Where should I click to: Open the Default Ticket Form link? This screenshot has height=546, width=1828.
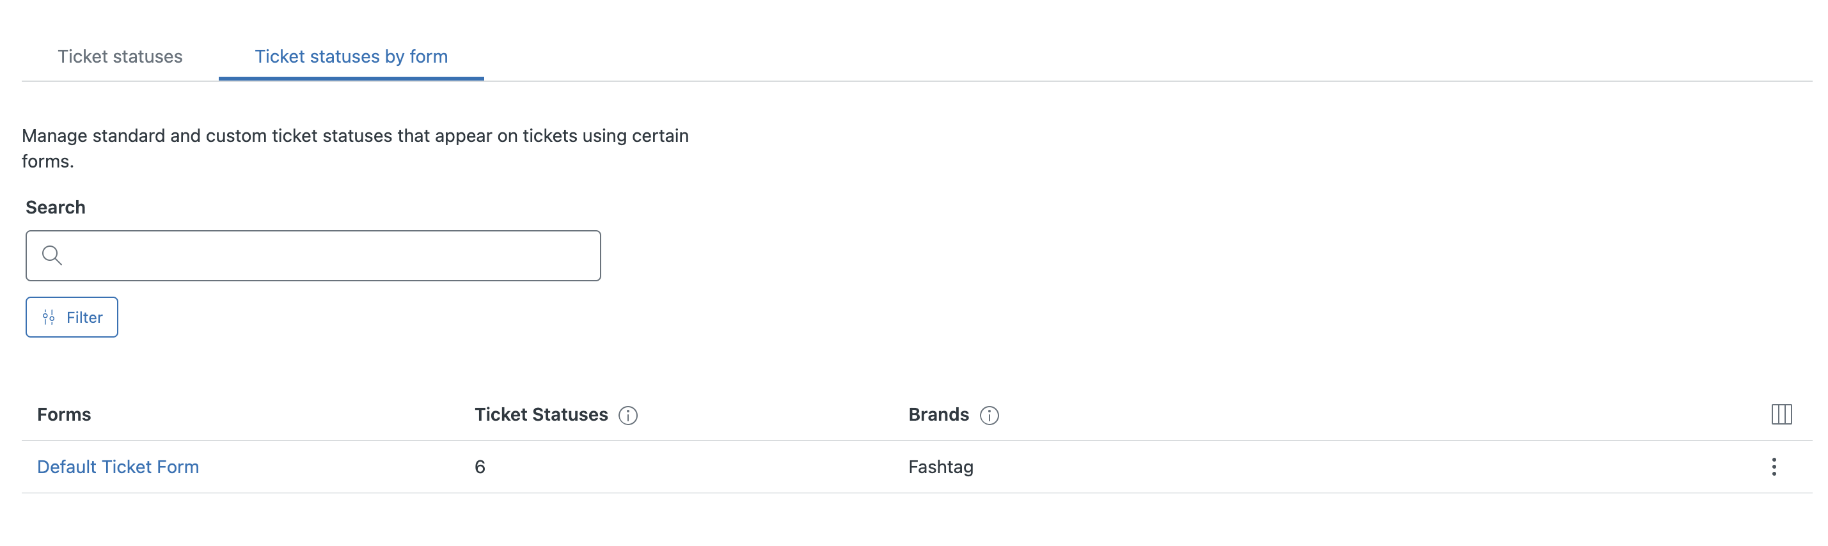pyautogui.click(x=118, y=467)
